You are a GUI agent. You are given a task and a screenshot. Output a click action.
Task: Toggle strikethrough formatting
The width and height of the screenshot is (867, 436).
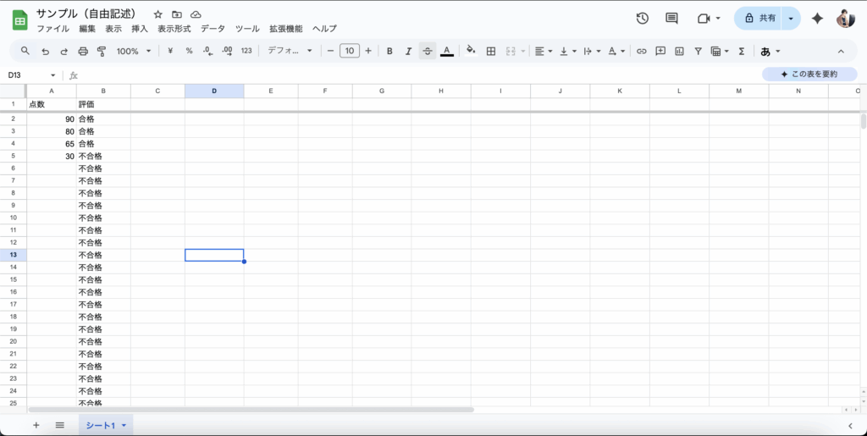tap(428, 51)
